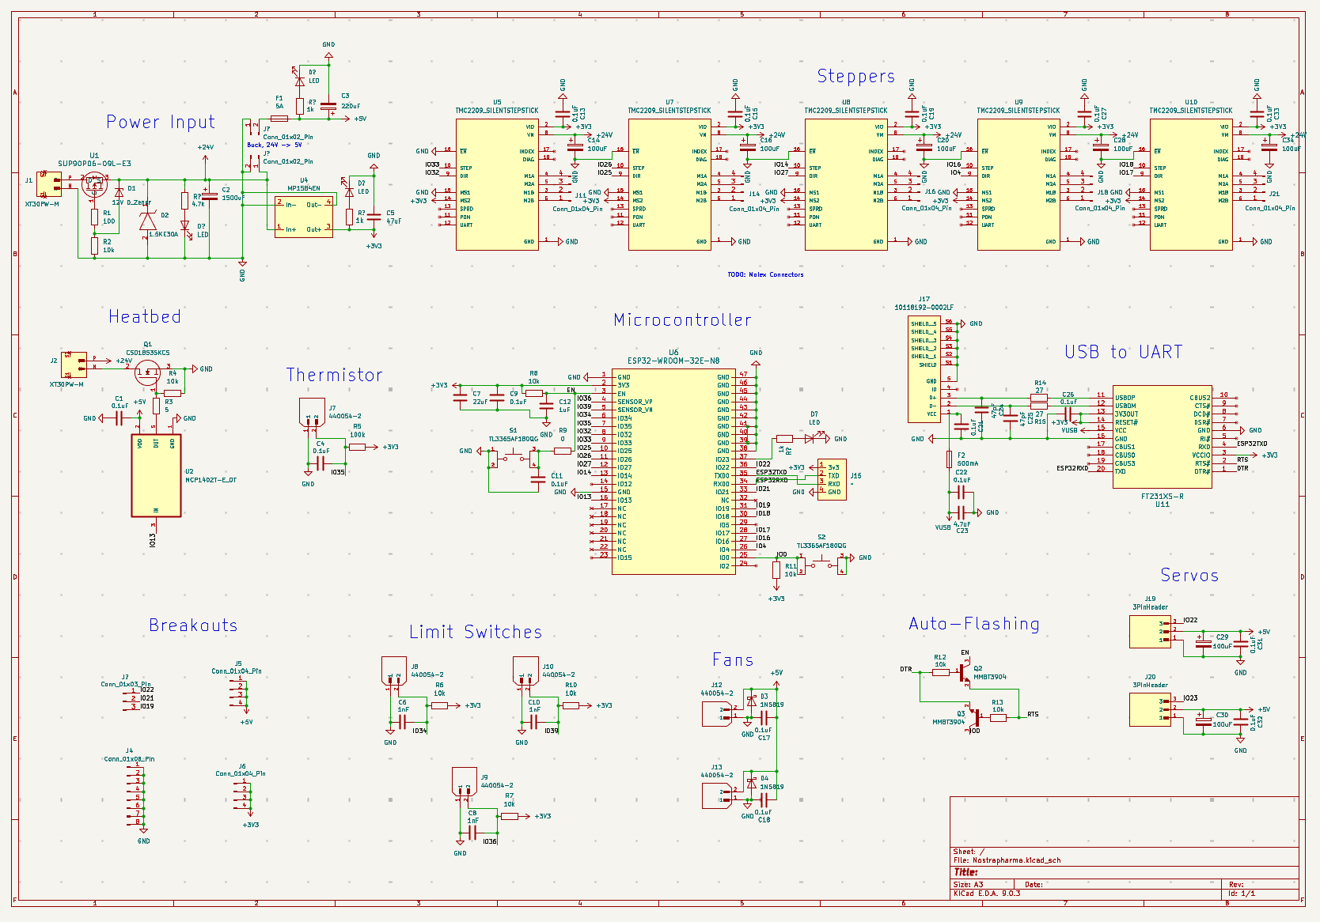This screenshot has height=922, width=1320.
Task: Click the Limit Switches heading label
Action: (475, 633)
